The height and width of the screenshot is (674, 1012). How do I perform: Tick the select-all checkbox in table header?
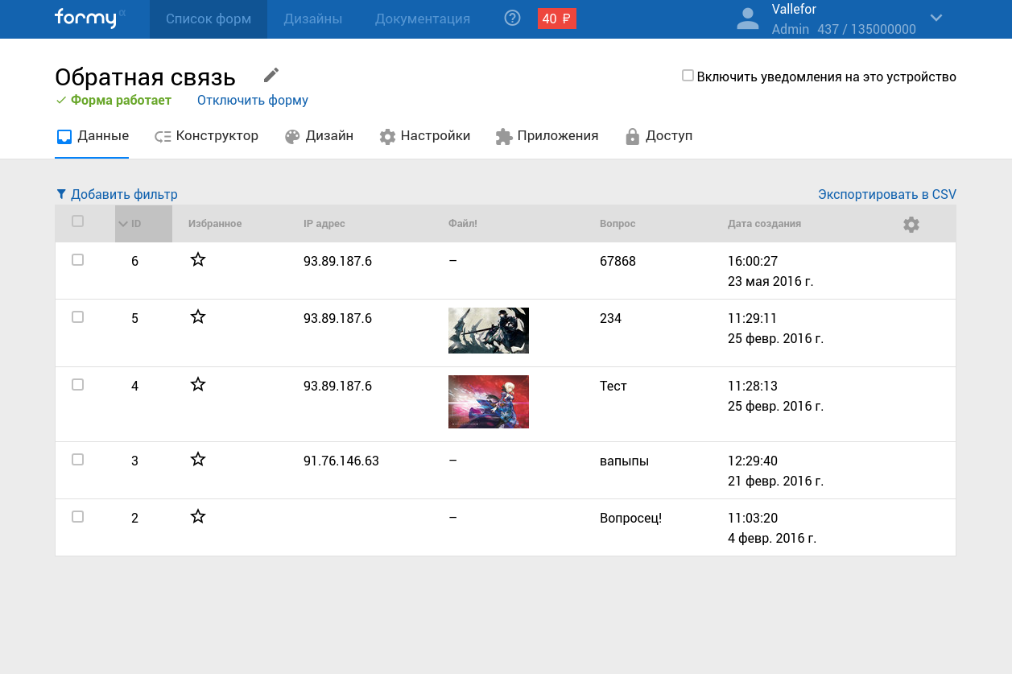click(x=77, y=221)
